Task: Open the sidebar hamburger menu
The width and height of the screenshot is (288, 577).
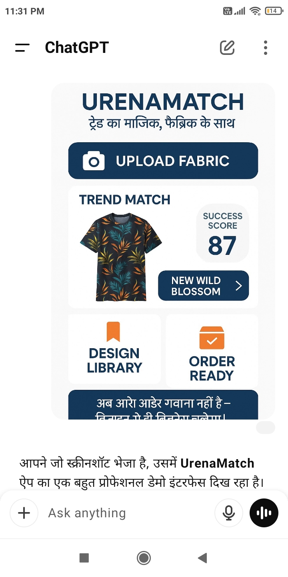Action: [22, 48]
